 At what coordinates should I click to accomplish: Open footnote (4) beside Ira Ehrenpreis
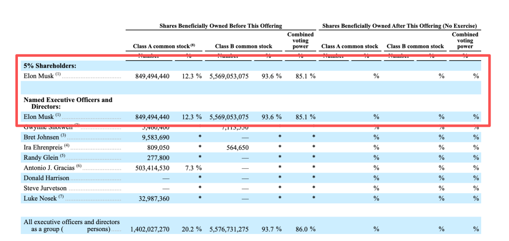click(66, 146)
